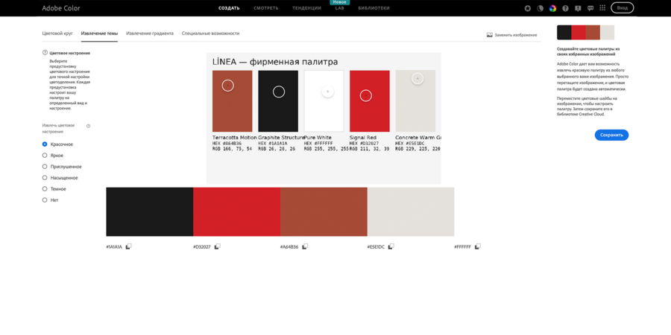Open the БИБЛИОТЕКИ menu
The height and width of the screenshot is (335, 671).
[x=374, y=8]
